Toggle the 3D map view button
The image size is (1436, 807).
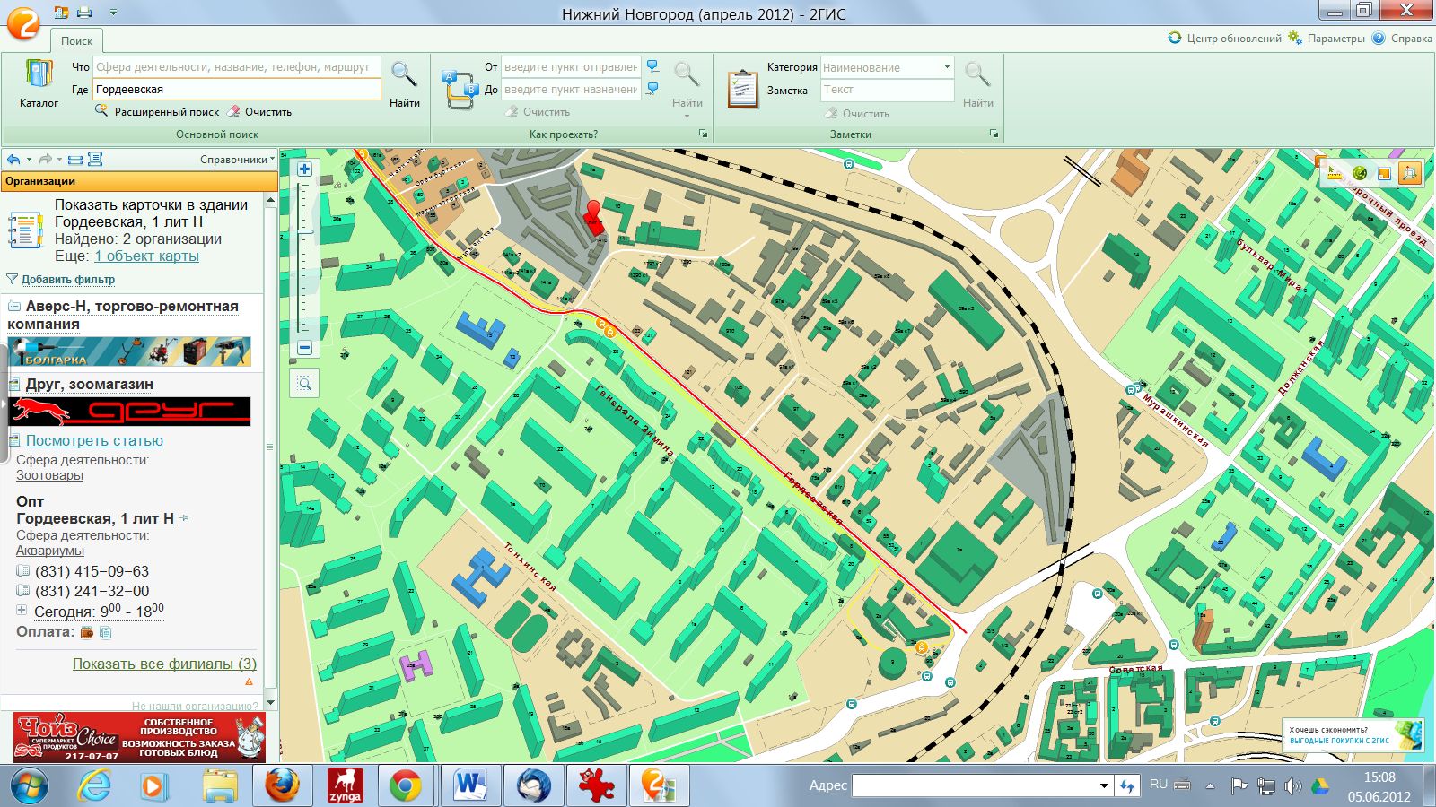1409,173
